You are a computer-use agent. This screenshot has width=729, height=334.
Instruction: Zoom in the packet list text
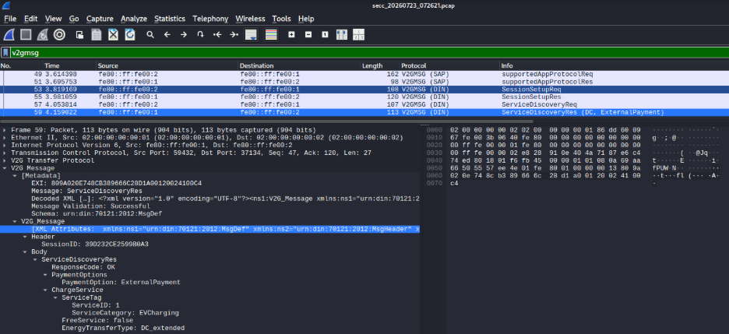(x=291, y=34)
